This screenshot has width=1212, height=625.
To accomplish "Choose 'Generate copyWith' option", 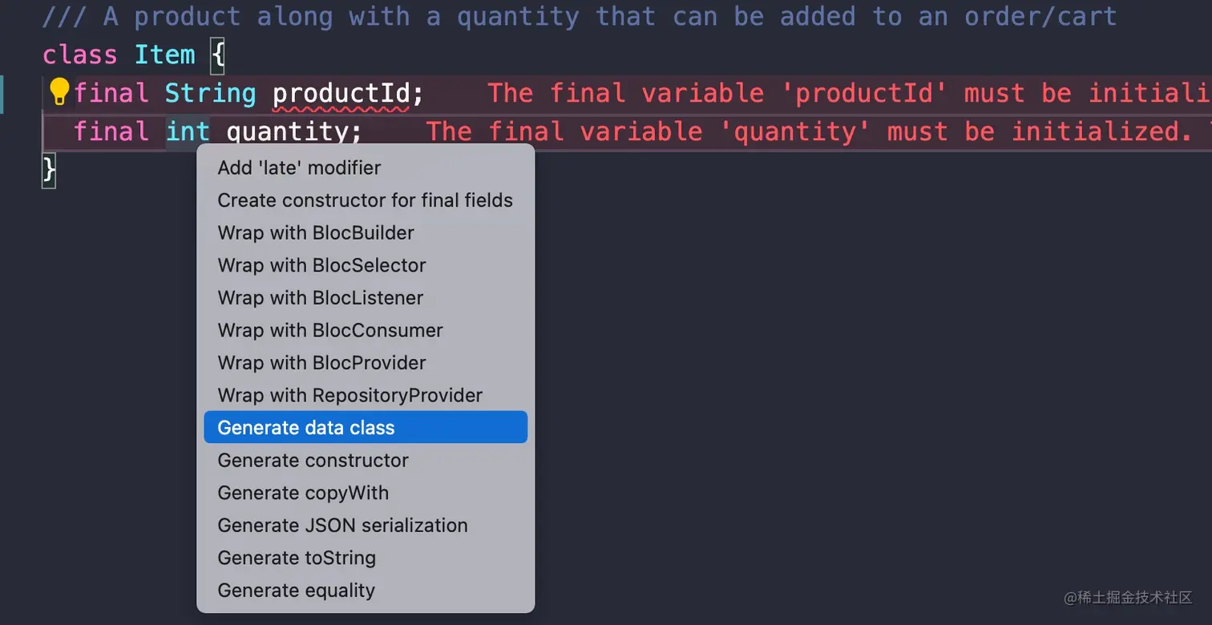I will click(x=303, y=493).
